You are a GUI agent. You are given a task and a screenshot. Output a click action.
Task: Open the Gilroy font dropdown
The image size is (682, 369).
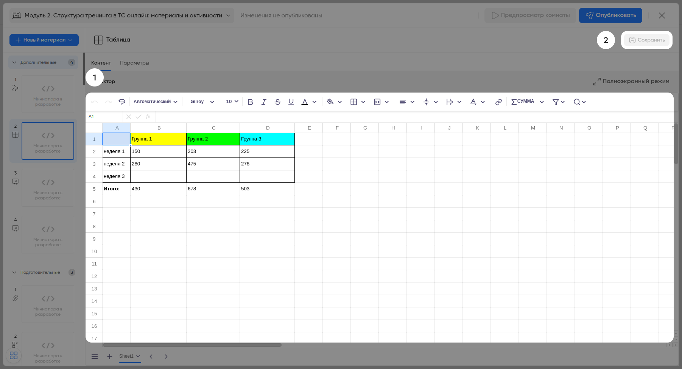[202, 102]
